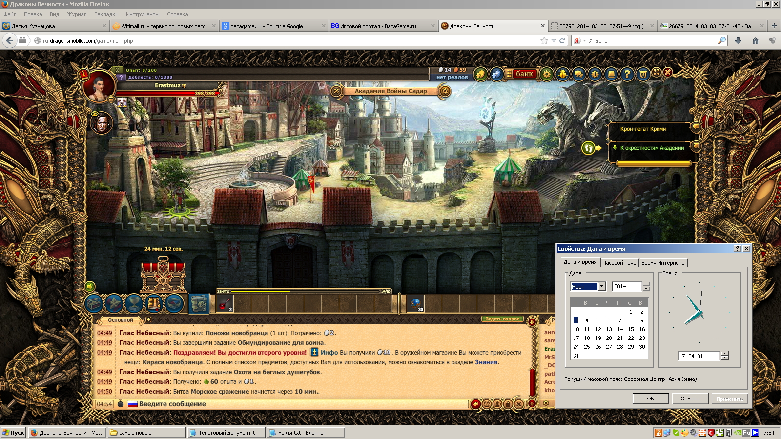The width and height of the screenshot is (781, 439).
Task: Click OK in Date and Time dialog
Action: [x=651, y=399]
